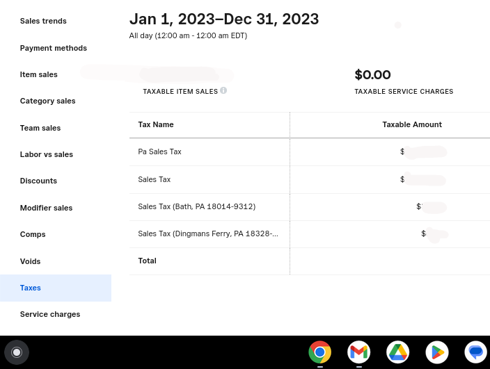Open Category sales report
The image size is (490, 369).
[x=47, y=101]
